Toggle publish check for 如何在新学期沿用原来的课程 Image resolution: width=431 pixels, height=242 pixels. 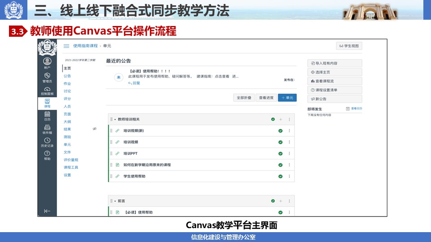(280, 165)
